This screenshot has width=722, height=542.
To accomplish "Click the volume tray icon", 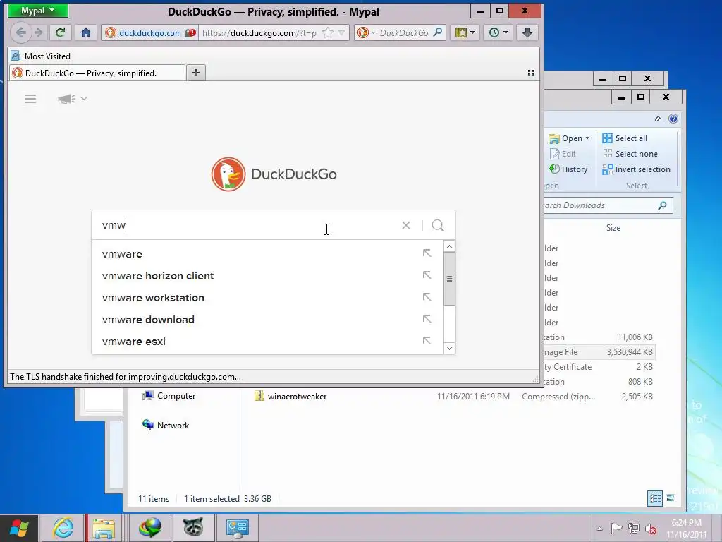I will click(x=651, y=529).
